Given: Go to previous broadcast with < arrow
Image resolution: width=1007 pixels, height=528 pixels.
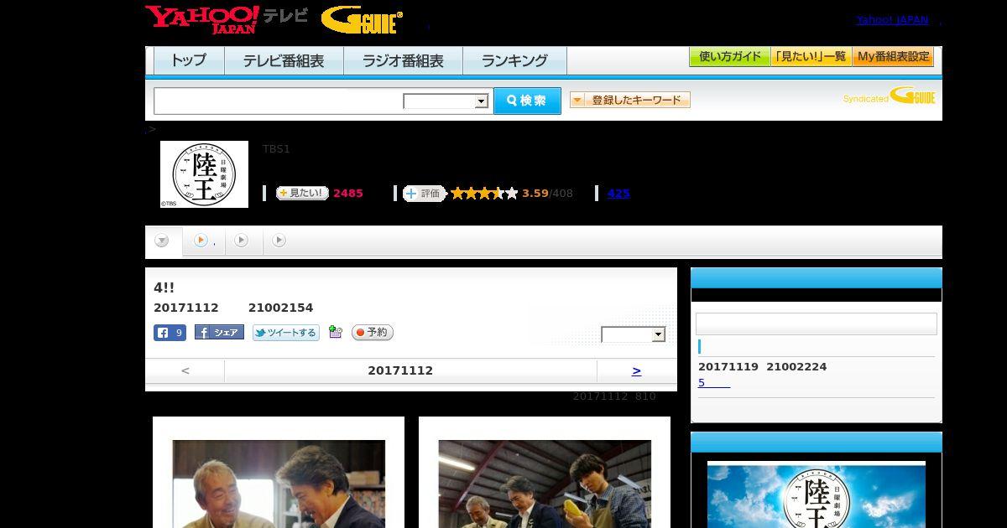Looking at the screenshot, I should [x=185, y=370].
